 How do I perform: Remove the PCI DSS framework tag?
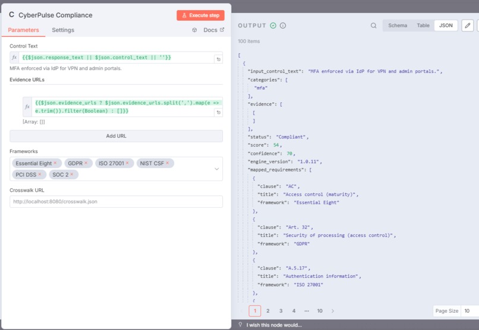[x=40, y=174]
